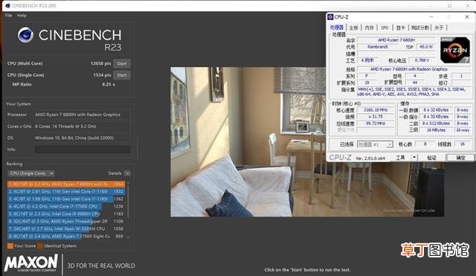Select the Ryzen 7 6800H ranking entry

pos(66,184)
